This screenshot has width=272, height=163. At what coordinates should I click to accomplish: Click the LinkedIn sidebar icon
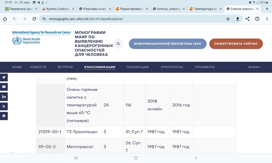tap(4, 96)
